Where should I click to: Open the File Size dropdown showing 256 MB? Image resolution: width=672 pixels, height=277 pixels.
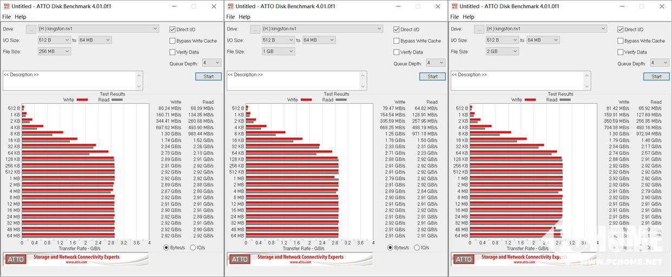pyautogui.click(x=54, y=51)
